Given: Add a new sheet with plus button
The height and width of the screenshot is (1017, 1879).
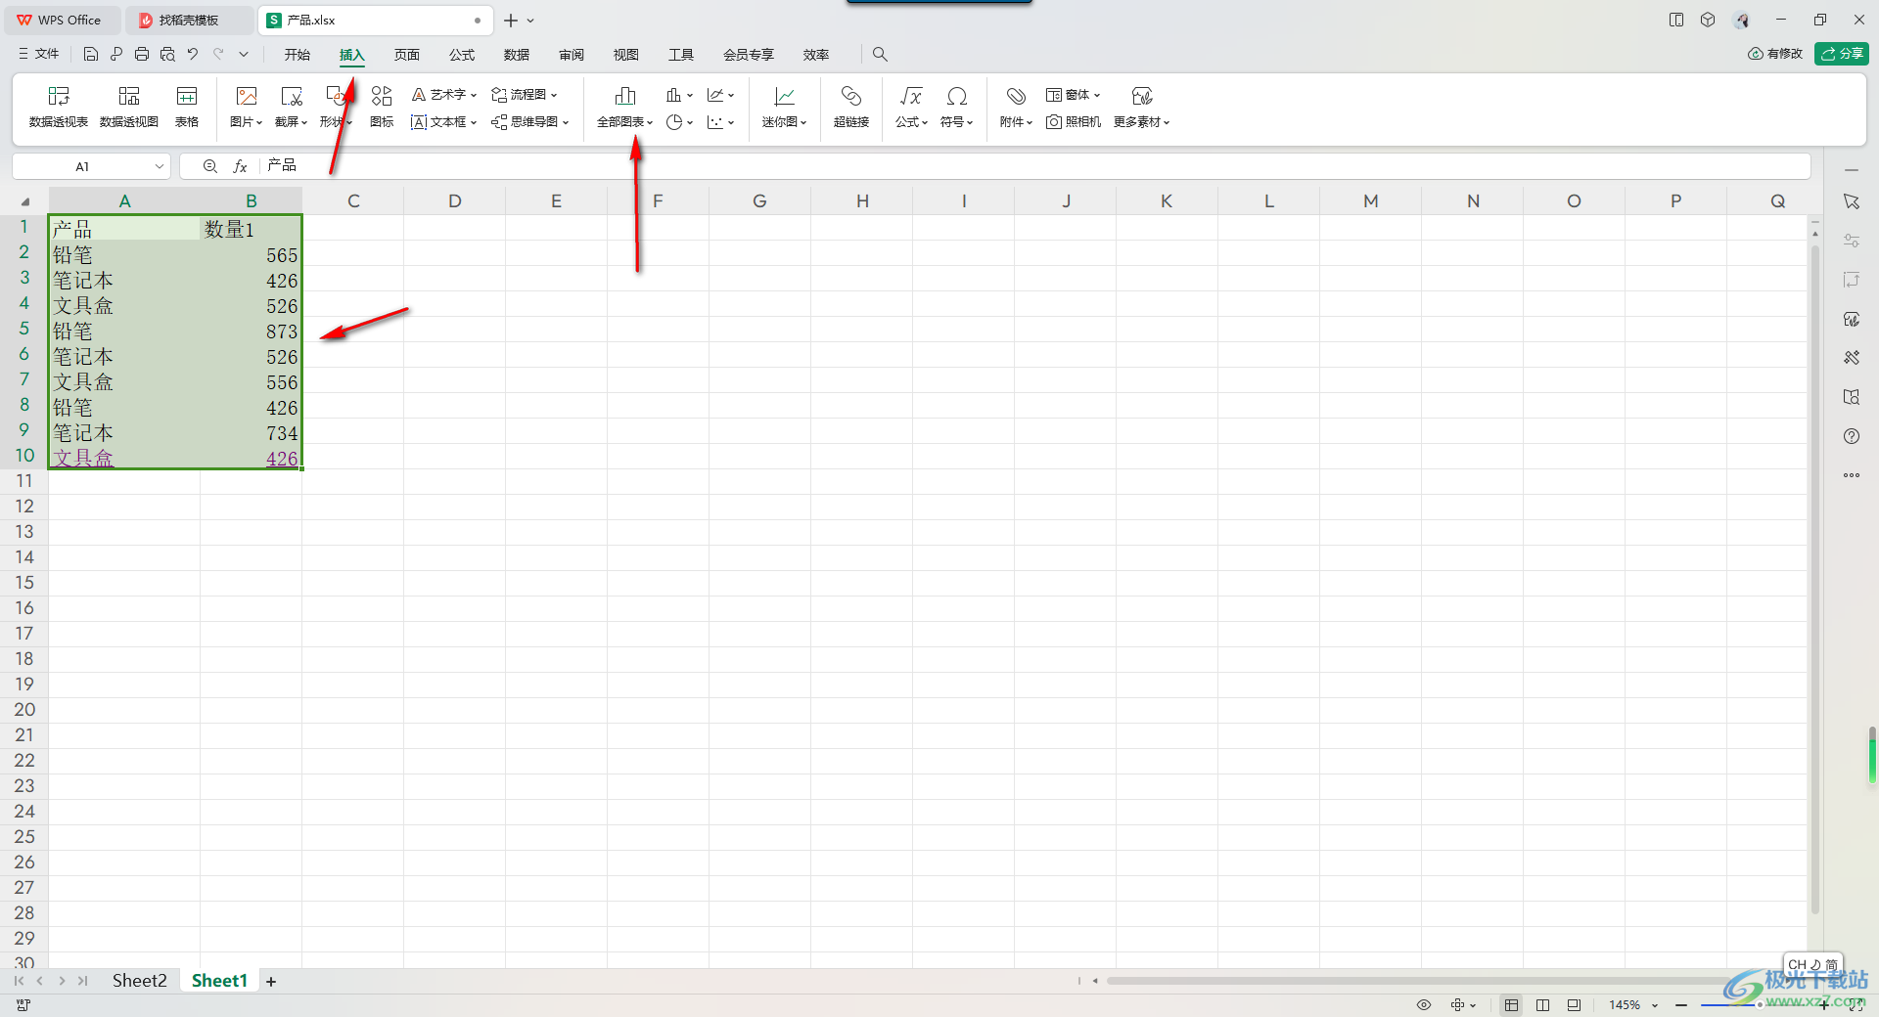Looking at the screenshot, I should point(271,982).
